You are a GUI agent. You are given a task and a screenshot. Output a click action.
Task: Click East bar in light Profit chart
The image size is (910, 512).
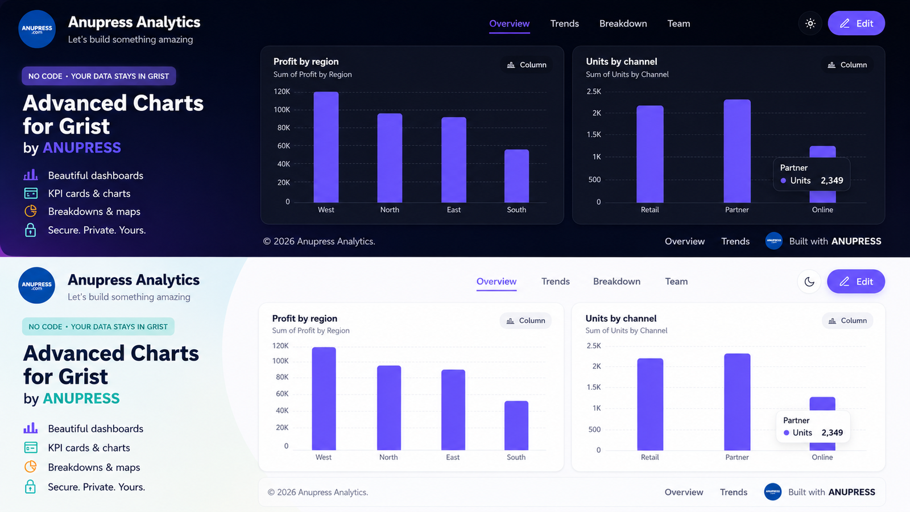coord(453,410)
